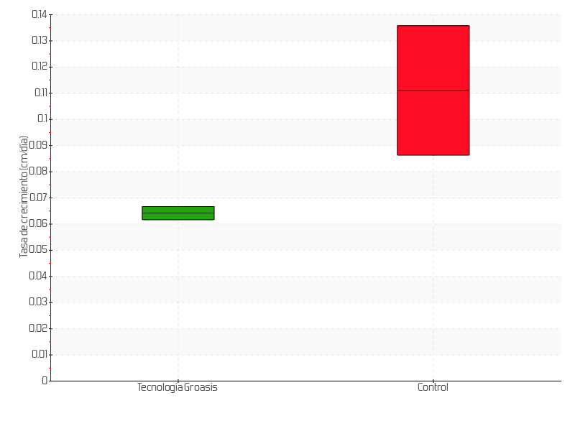Click the 0.1 y-axis tick label
Image resolution: width=575 pixels, height=431 pixels.
click(41, 119)
